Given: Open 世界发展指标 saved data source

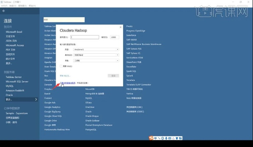Looking at the screenshot, I should tap(13, 118).
